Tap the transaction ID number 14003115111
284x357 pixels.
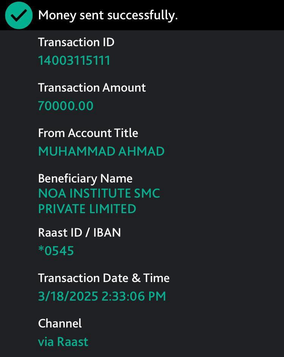pos(74,61)
